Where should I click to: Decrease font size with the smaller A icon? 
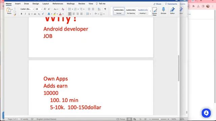pyautogui.click(x=49, y=9)
